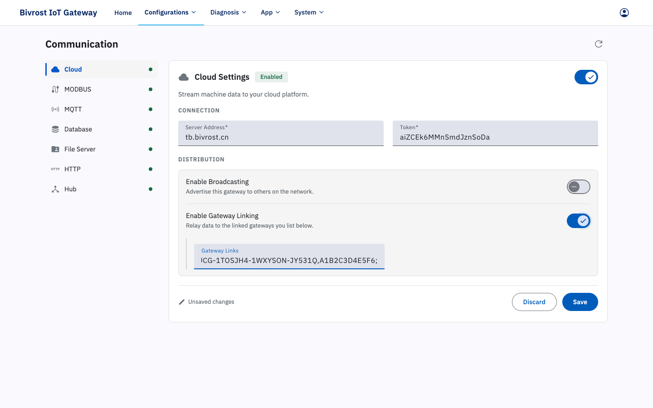
Task: Expand the System dropdown menu
Action: (x=309, y=12)
